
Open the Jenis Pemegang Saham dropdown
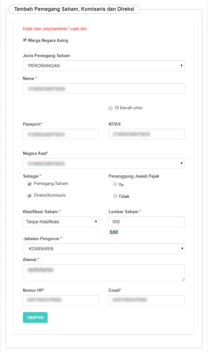click(104, 66)
